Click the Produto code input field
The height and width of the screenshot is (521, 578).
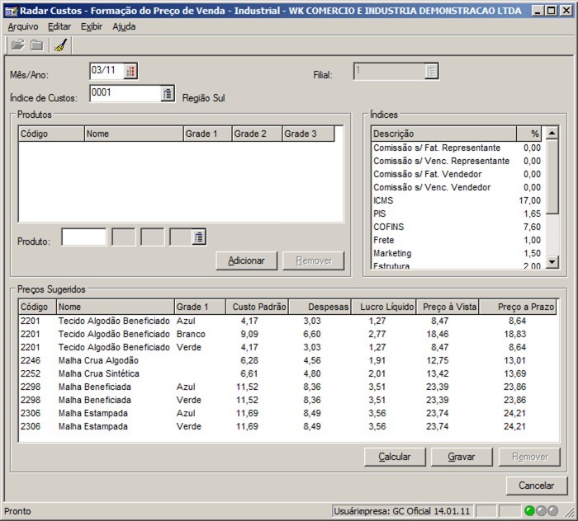coord(83,238)
